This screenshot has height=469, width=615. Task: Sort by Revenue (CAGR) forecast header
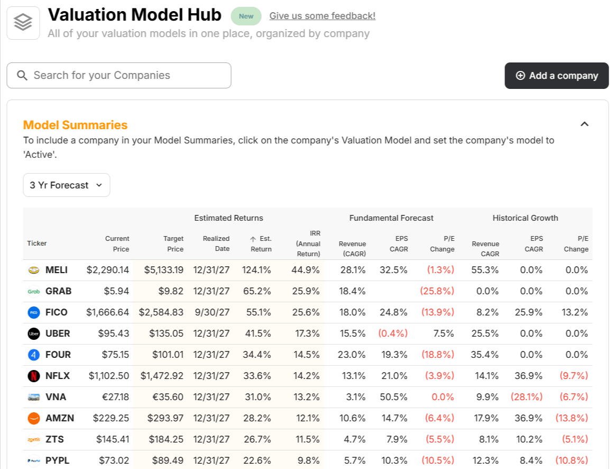(352, 249)
